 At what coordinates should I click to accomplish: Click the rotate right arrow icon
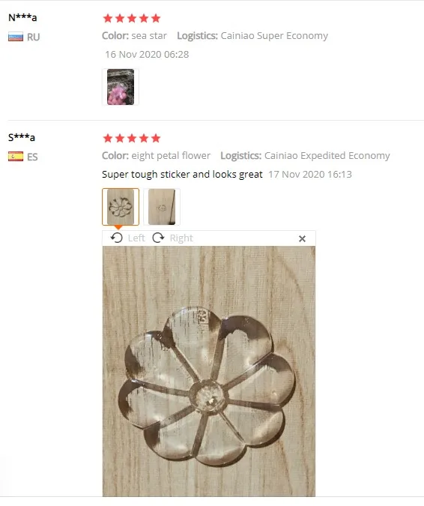(x=158, y=238)
